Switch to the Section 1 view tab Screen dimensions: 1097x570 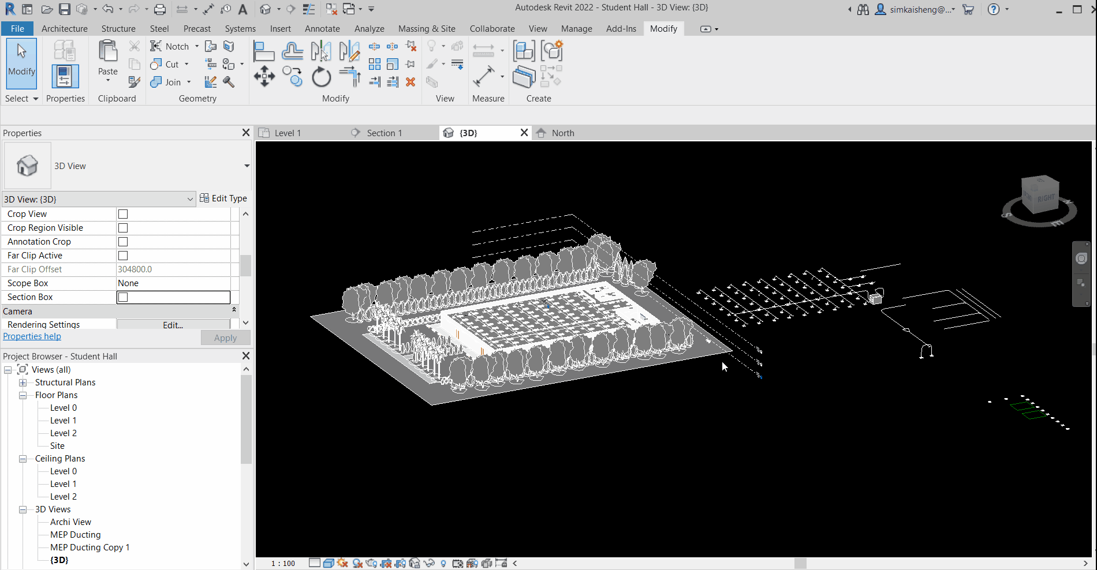point(385,133)
